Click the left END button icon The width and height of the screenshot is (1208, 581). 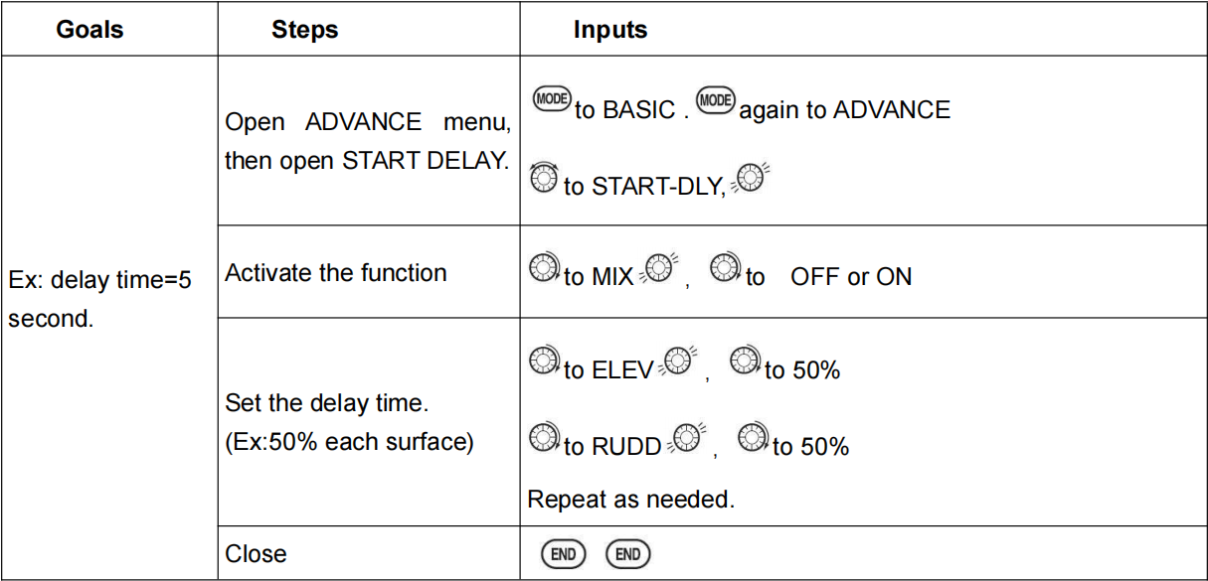coord(563,554)
